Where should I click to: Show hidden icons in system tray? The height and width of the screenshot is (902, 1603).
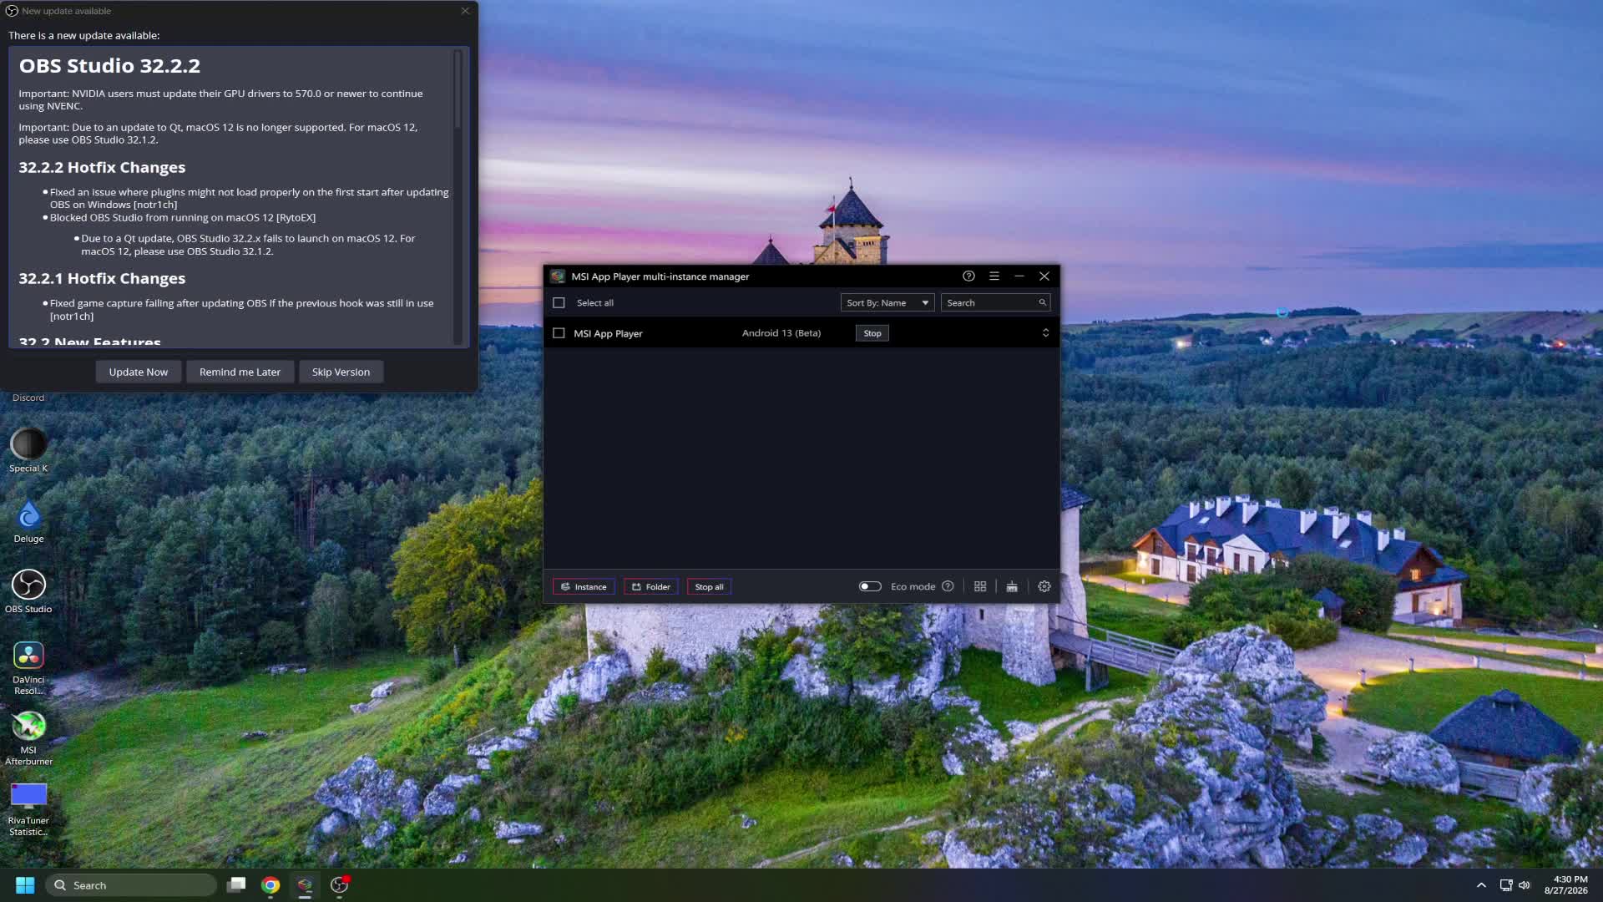tap(1481, 885)
